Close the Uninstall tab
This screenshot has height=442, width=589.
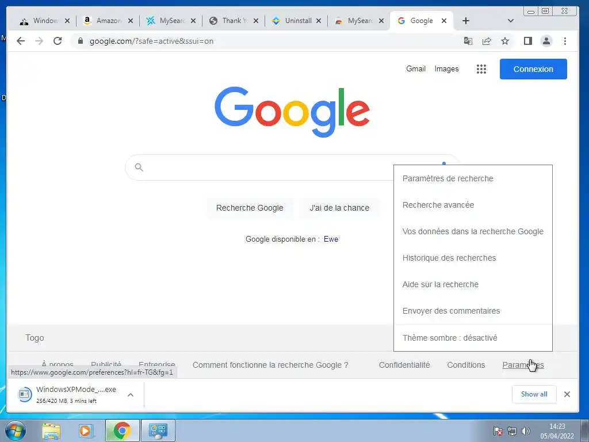point(319,21)
